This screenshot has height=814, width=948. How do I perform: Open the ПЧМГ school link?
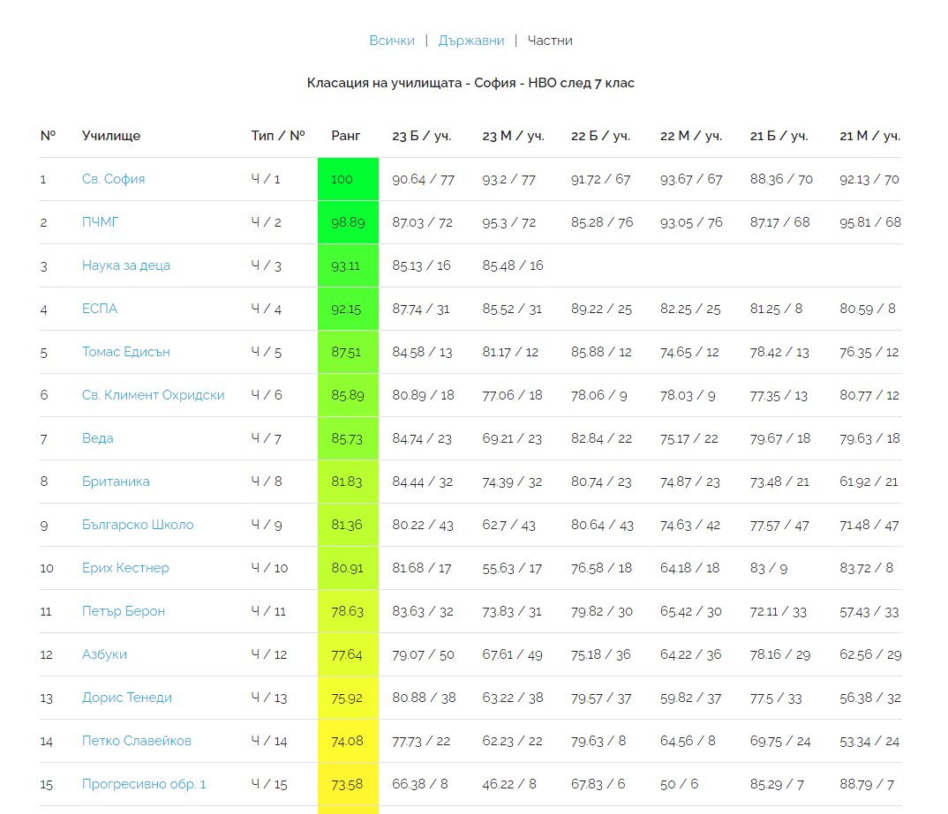(100, 222)
